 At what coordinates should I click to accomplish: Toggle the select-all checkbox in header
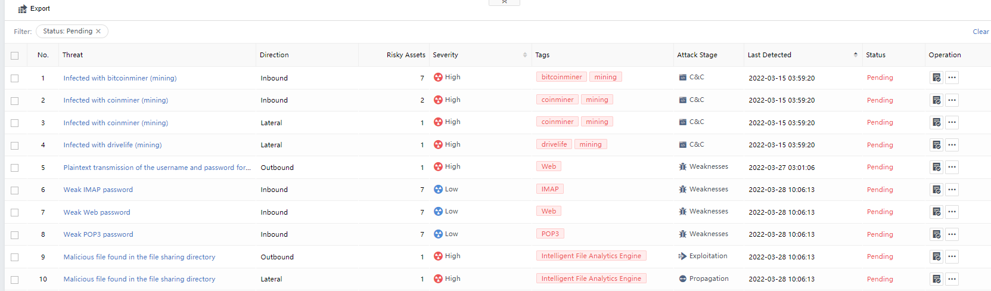[x=15, y=55]
